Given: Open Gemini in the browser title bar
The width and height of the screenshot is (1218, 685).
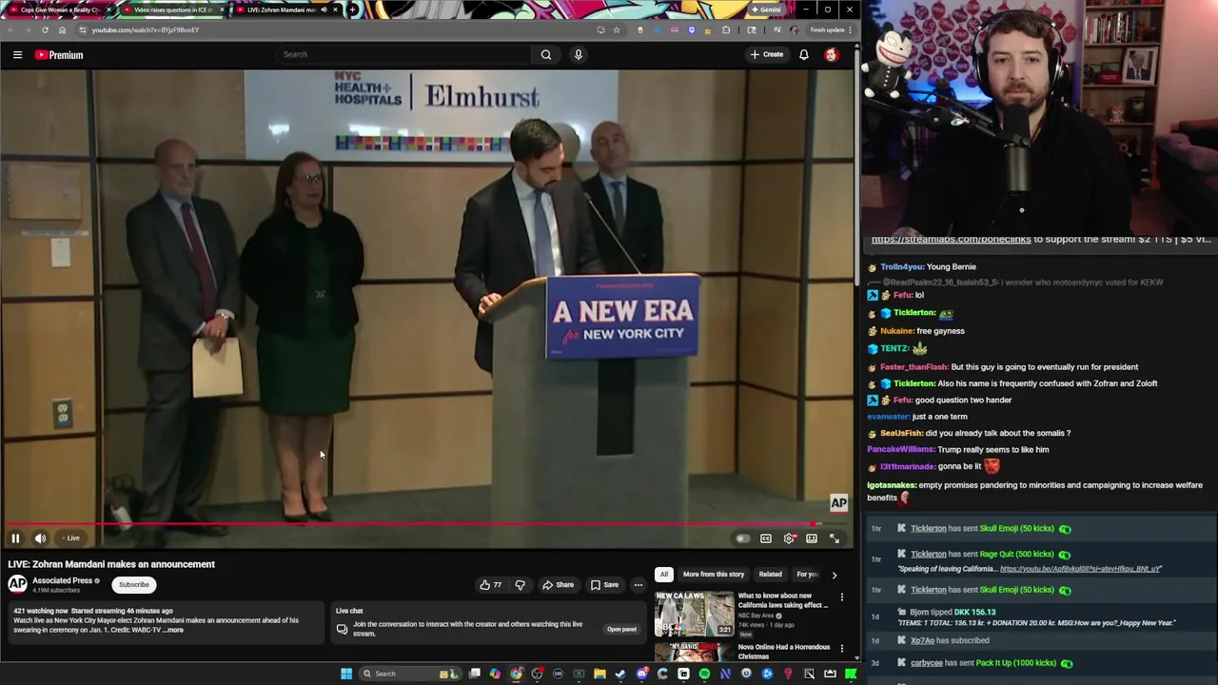Looking at the screenshot, I should point(765,10).
